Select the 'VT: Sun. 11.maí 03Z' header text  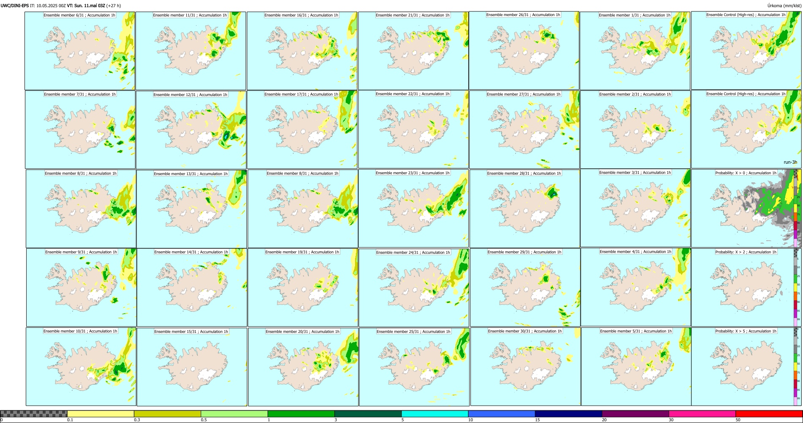click(86, 5)
